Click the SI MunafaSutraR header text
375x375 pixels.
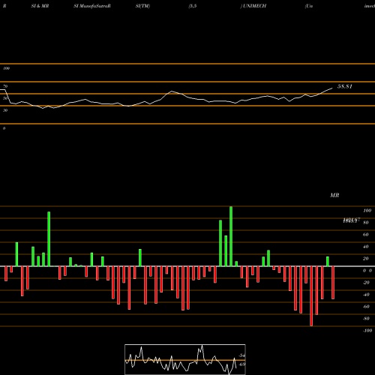92,6
